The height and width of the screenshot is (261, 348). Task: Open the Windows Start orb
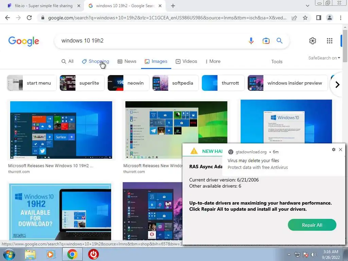click(x=9, y=254)
